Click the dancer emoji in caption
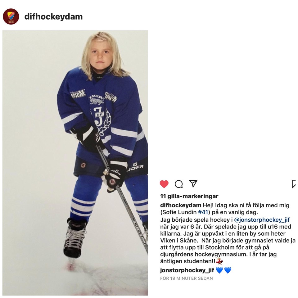Viewport: 298px width, 298px height. (x=219, y=261)
